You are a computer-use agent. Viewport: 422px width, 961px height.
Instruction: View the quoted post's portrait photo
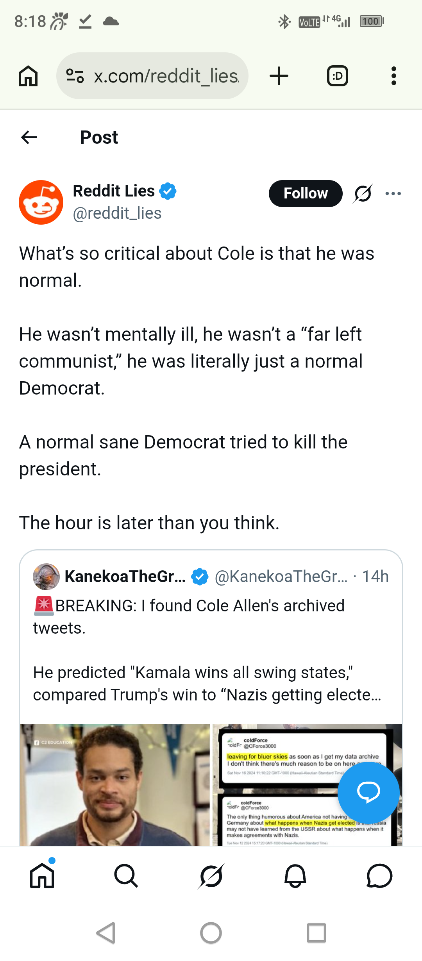pyautogui.click(x=115, y=784)
